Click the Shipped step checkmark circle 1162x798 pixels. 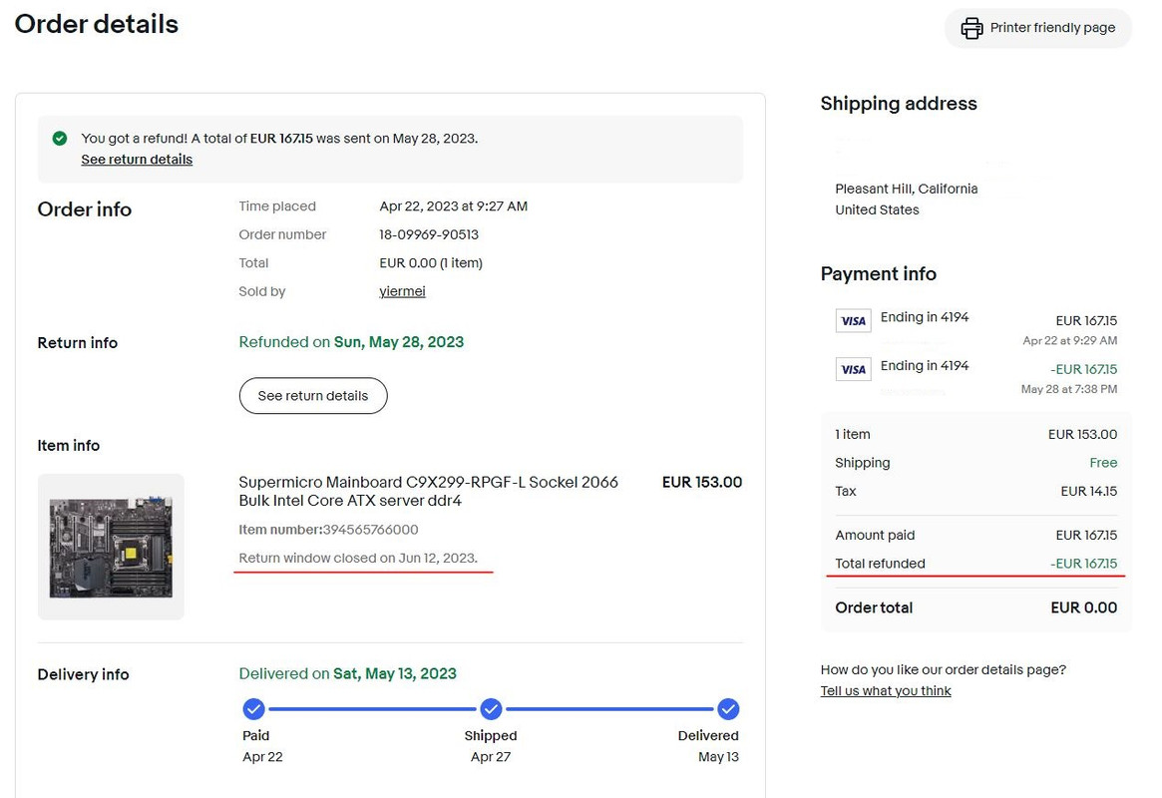pos(491,709)
